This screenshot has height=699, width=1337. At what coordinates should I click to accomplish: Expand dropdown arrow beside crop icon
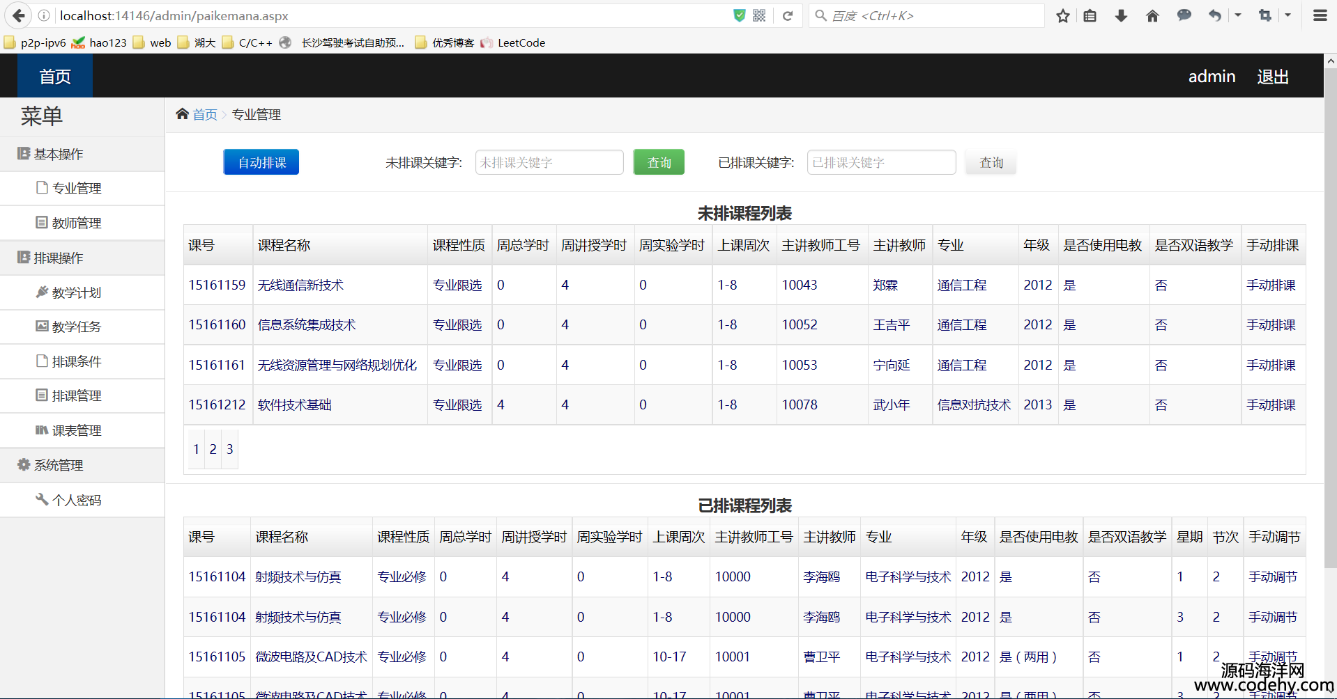[1288, 15]
